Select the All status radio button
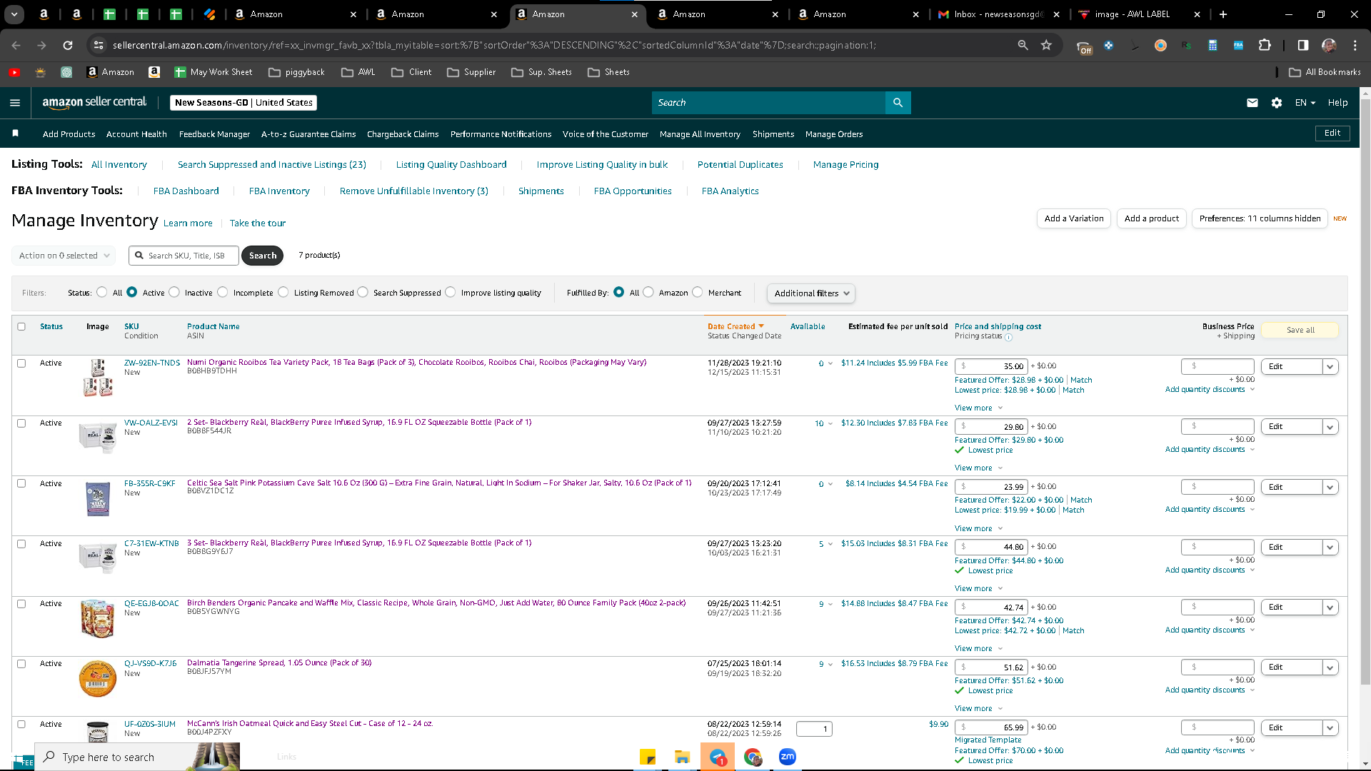The height and width of the screenshot is (771, 1371). (x=102, y=292)
